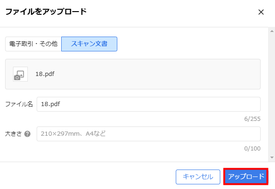The image size is (275, 189).
Task: Click the ファイル名 label text
Action: (19, 104)
